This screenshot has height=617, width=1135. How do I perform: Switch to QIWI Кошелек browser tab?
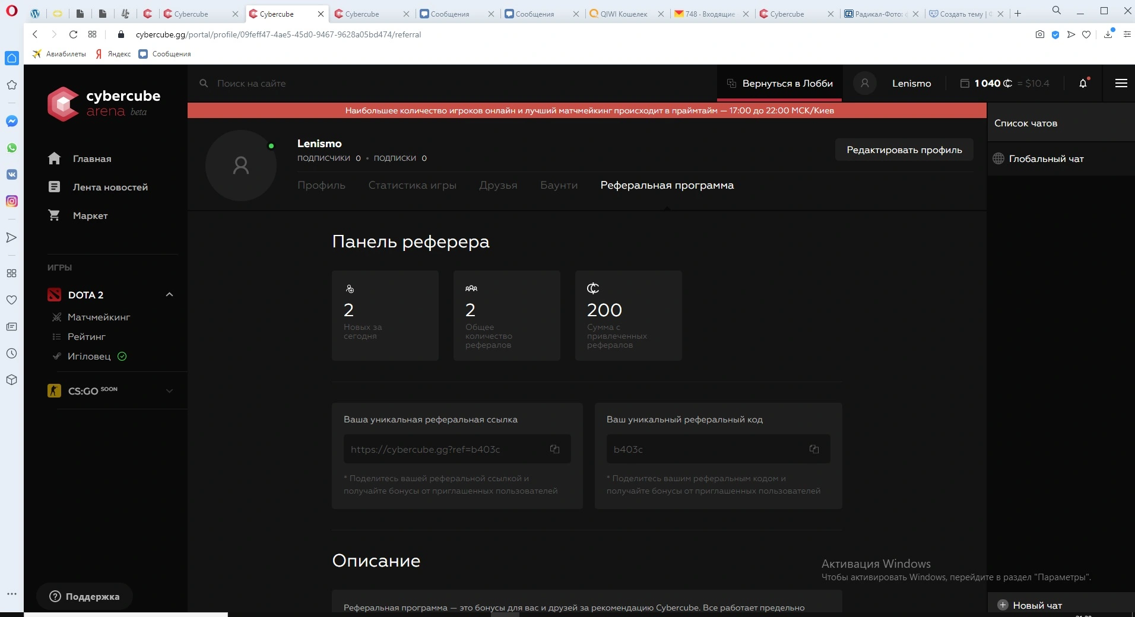[623, 14]
